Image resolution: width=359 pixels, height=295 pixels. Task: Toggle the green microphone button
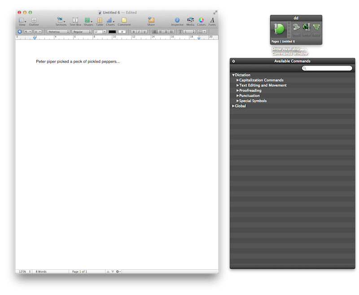click(x=279, y=29)
